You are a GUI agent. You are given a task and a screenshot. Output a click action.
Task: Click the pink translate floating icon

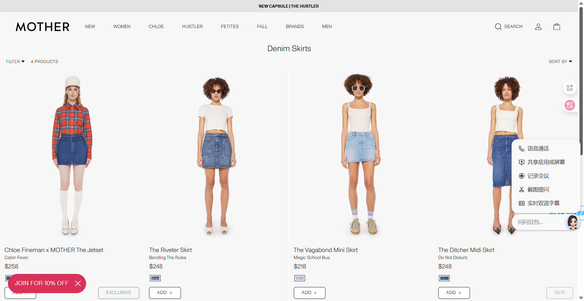[570, 105]
